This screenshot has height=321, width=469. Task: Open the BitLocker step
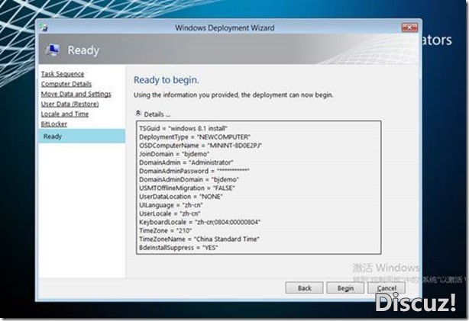[x=53, y=124]
